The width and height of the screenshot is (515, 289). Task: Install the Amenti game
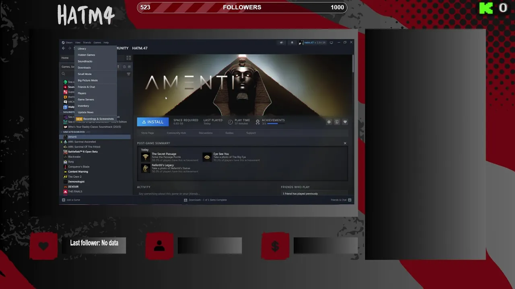pyautogui.click(x=152, y=122)
